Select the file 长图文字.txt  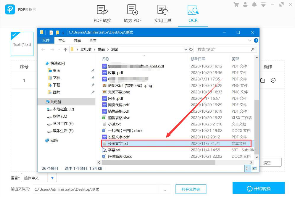[118, 143]
